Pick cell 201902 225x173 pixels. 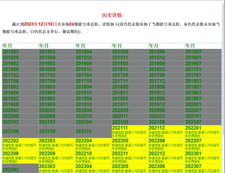(20, 99)
